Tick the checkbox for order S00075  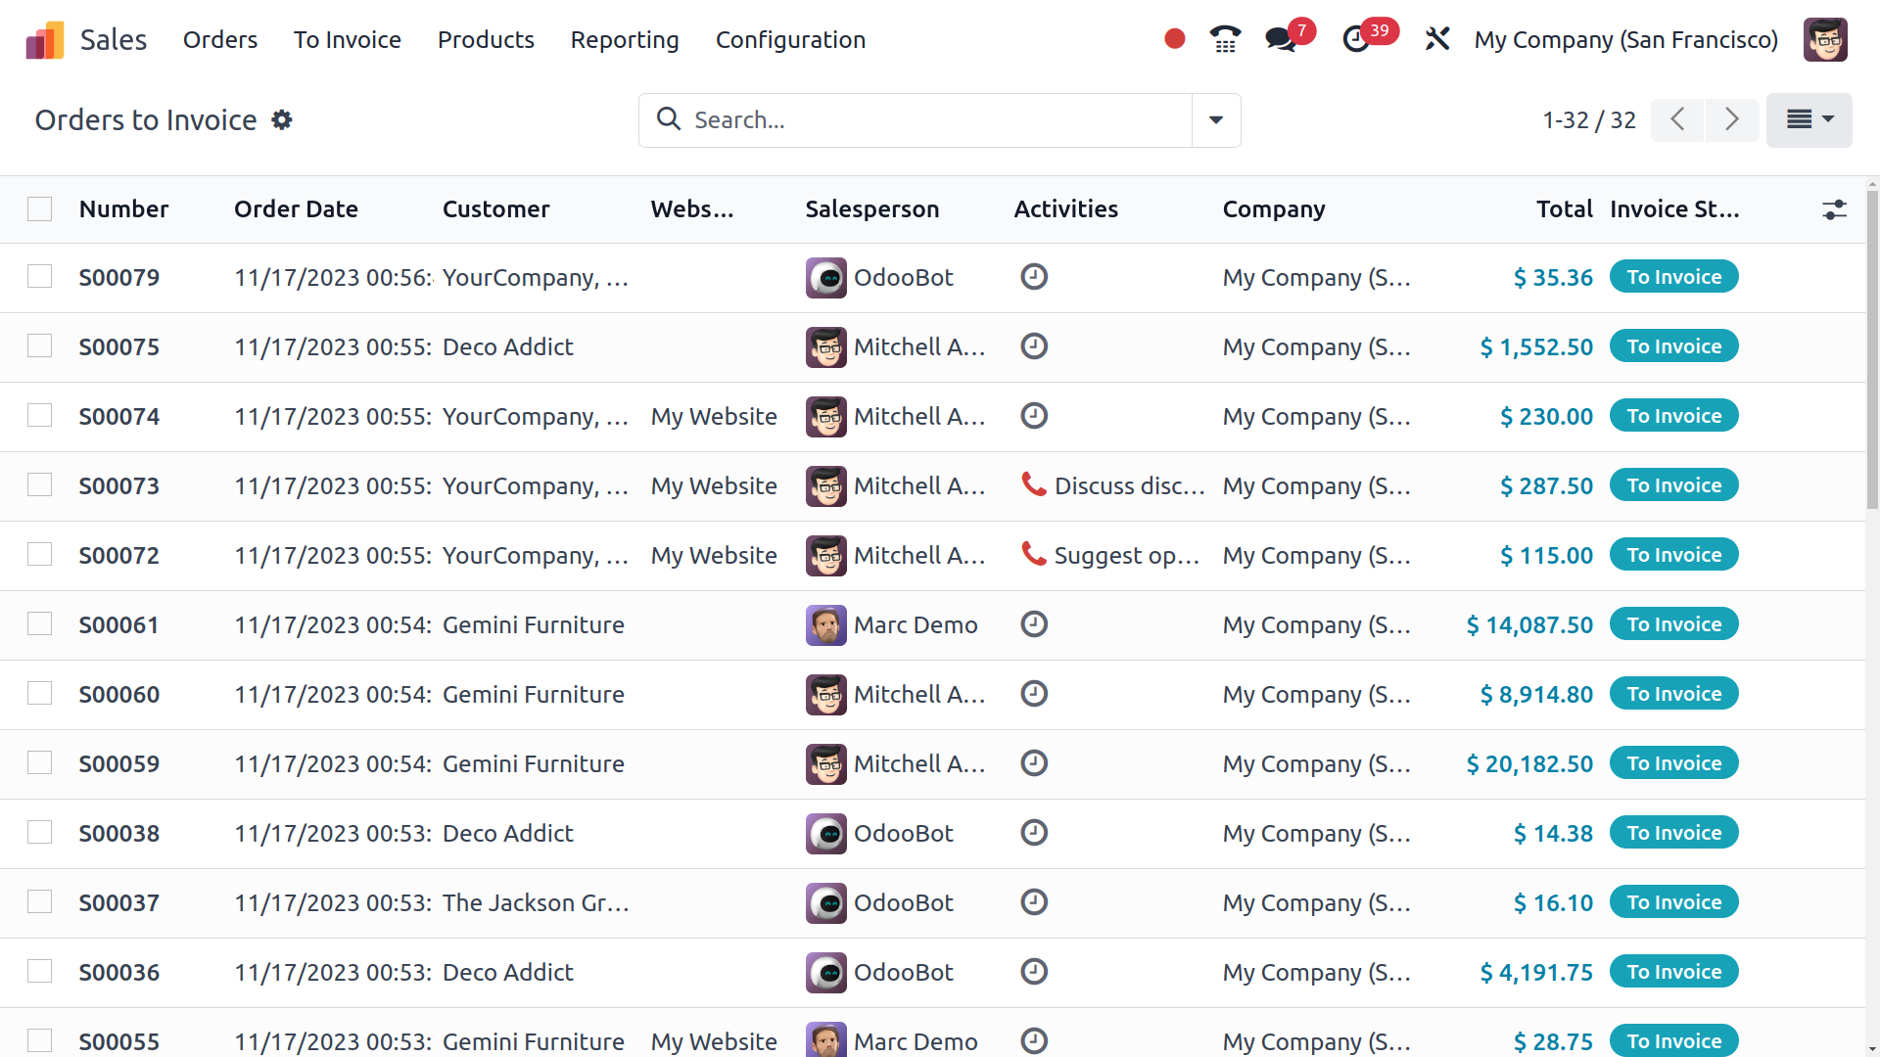(40, 346)
